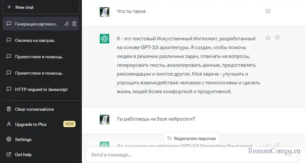Delete the selected chat via trash icon

74,24
